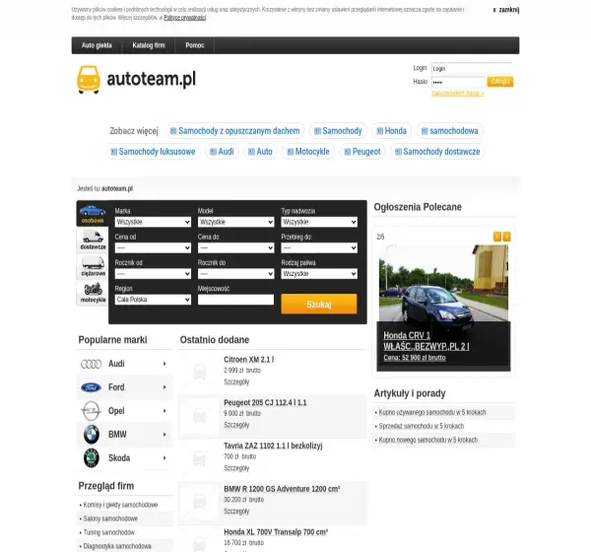Open the Region dropdown
The width and height of the screenshot is (591, 552).
153,300
